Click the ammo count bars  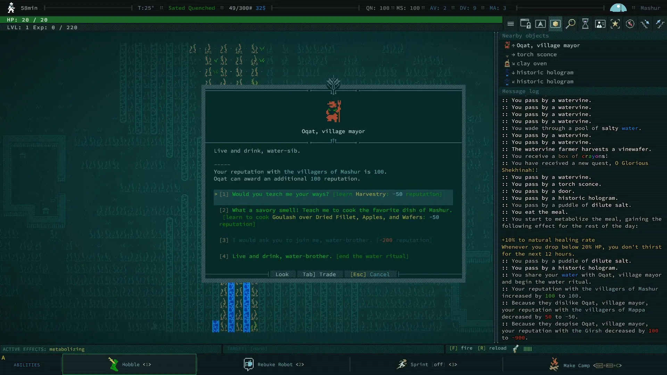(528, 349)
